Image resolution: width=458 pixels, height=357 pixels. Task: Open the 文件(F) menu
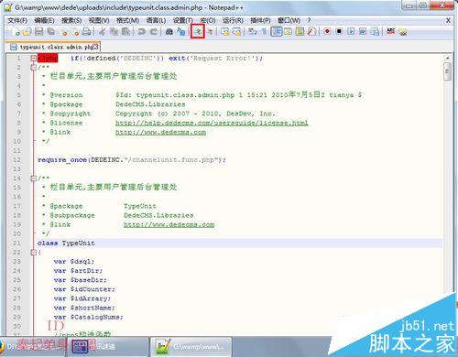[17, 20]
